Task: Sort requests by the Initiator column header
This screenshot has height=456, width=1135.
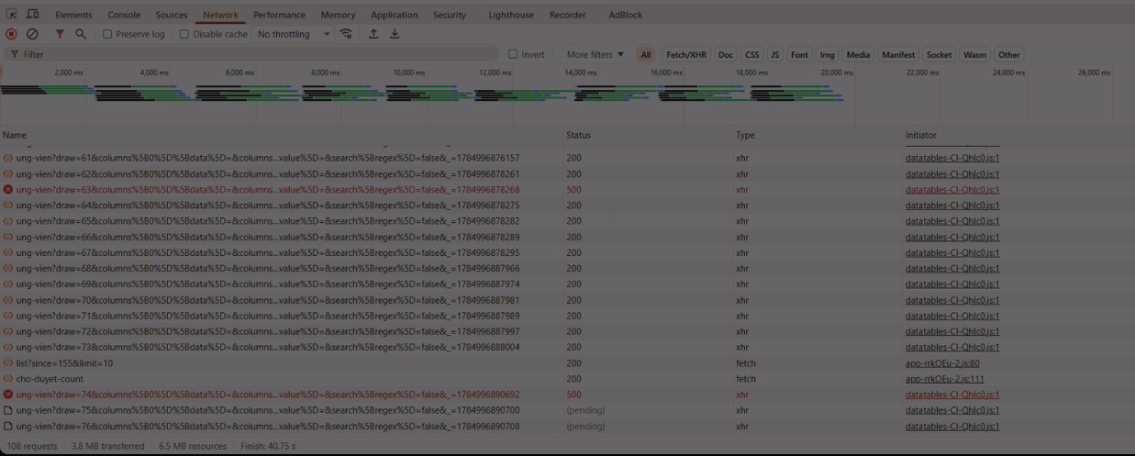Action: (1018, 135)
